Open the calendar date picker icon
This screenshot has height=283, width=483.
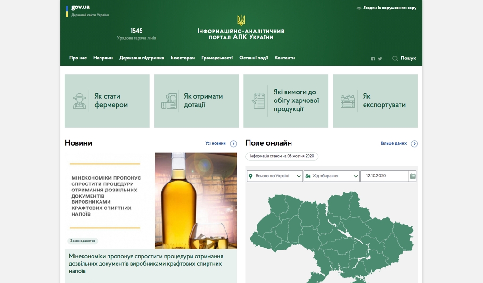413,176
